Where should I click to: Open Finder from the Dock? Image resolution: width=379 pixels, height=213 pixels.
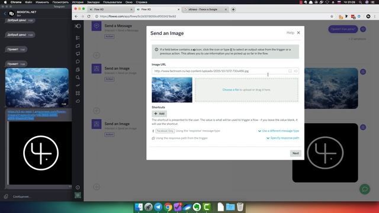pos(139,207)
